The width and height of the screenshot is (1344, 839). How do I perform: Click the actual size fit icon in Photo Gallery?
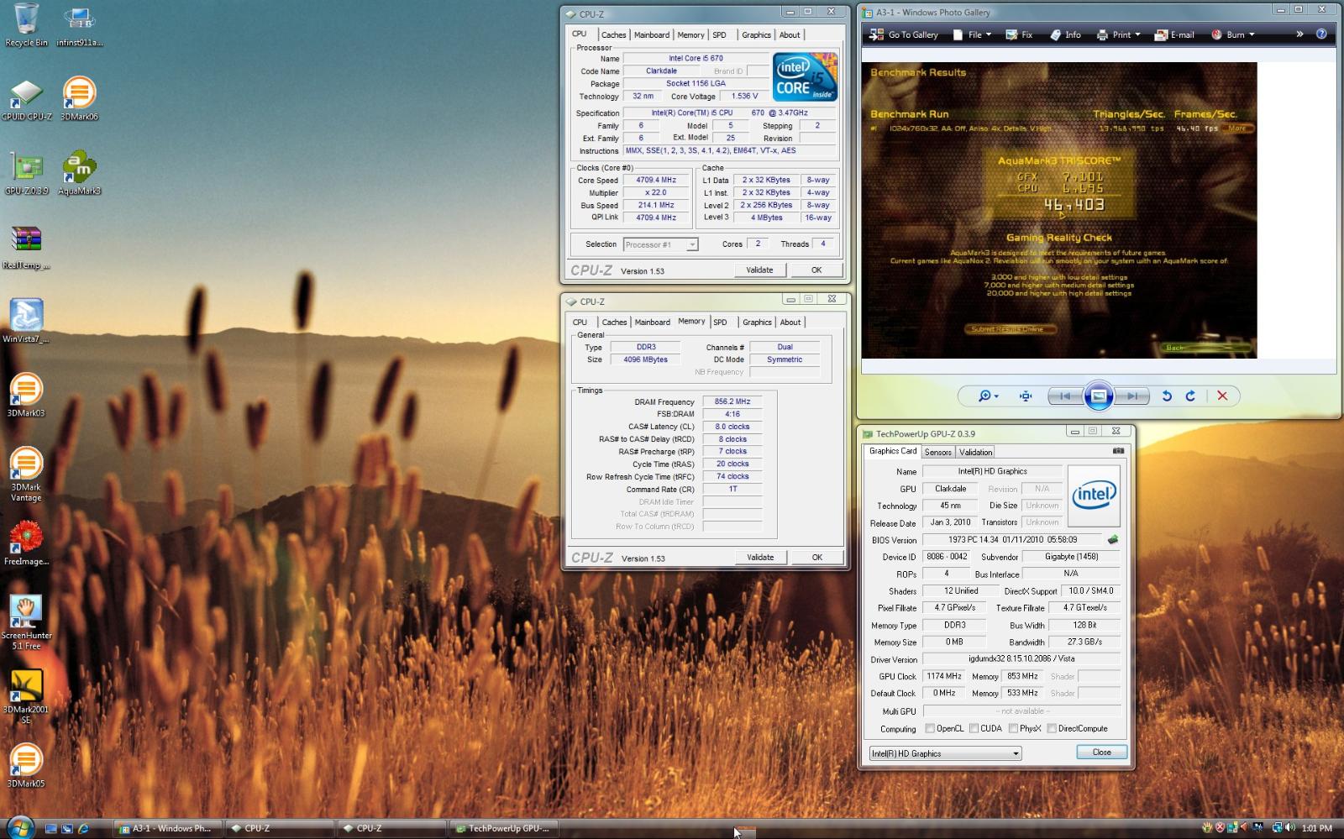[x=1026, y=396]
